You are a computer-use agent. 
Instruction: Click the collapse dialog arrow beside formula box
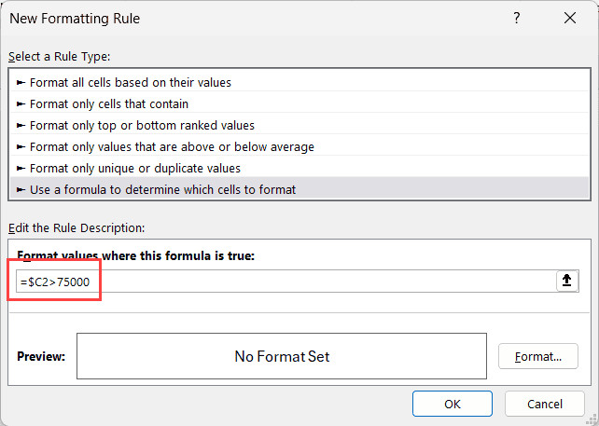[566, 282]
